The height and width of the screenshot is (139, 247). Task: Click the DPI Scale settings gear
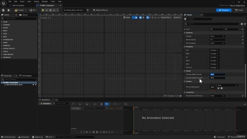pyautogui.click(x=180, y=96)
